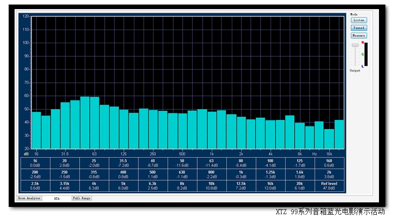Select the 160 Hz 0.6dB cell
394x216 pixels.
[x=329, y=163]
